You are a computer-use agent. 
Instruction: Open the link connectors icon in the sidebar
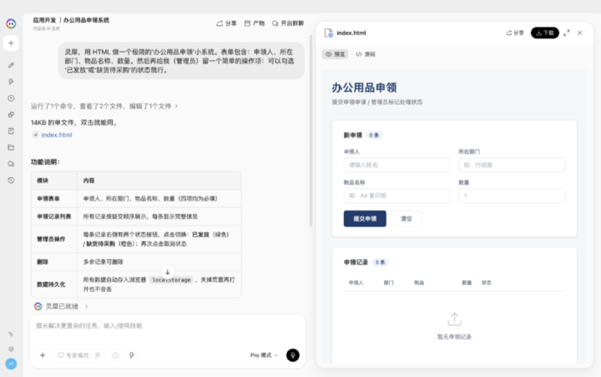pyautogui.click(x=11, y=115)
